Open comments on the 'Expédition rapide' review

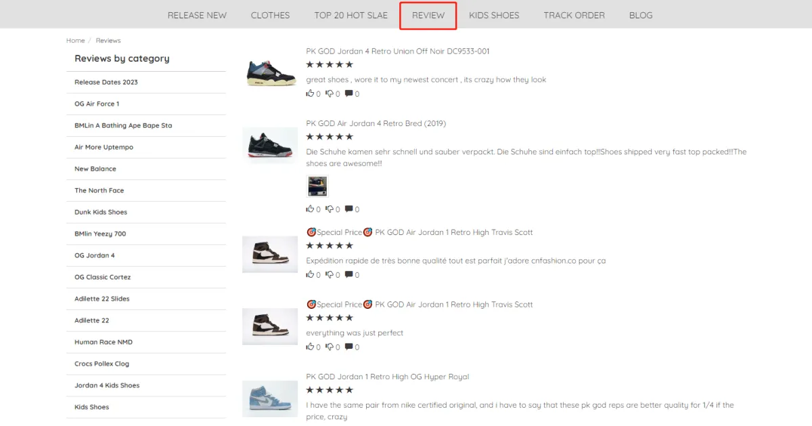349,275
